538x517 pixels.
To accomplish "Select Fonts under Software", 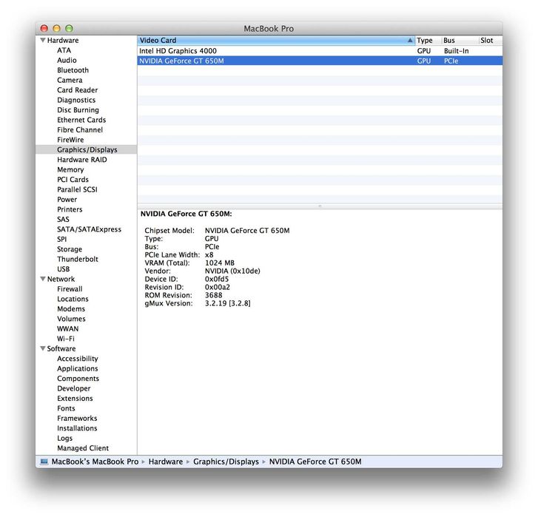I will (x=66, y=408).
